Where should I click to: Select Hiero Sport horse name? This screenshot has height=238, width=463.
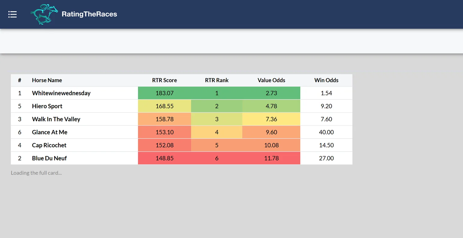point(47,106)
